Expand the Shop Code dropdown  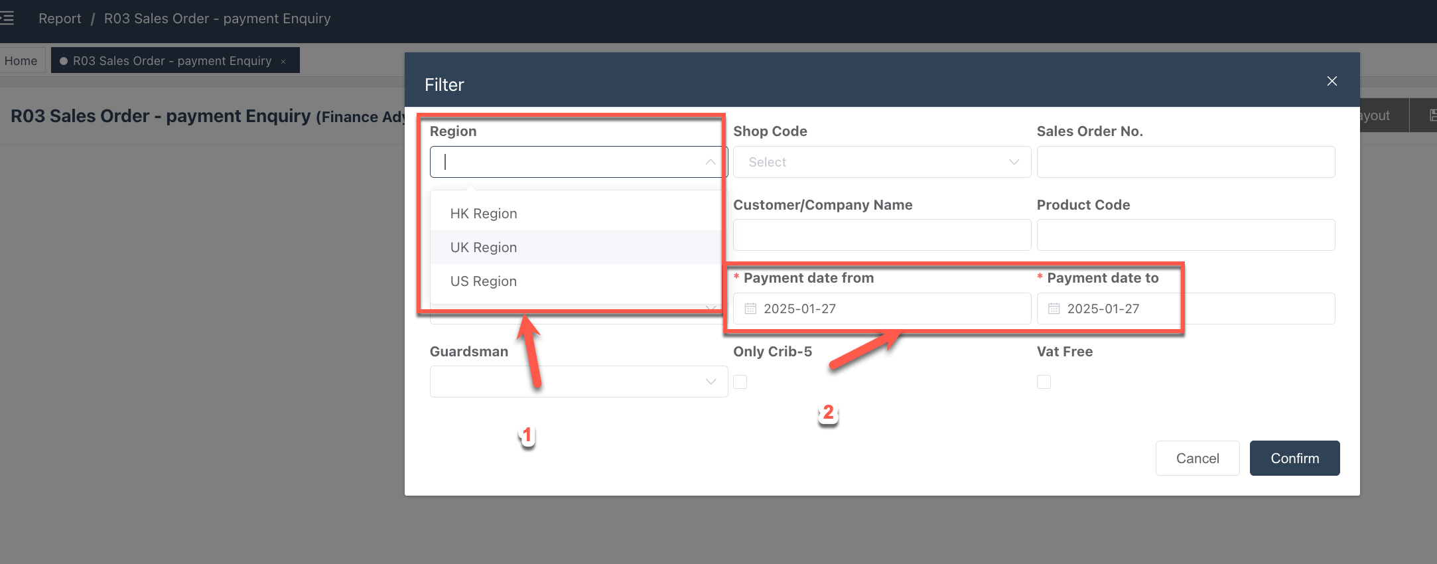[x=1014, y=162]
